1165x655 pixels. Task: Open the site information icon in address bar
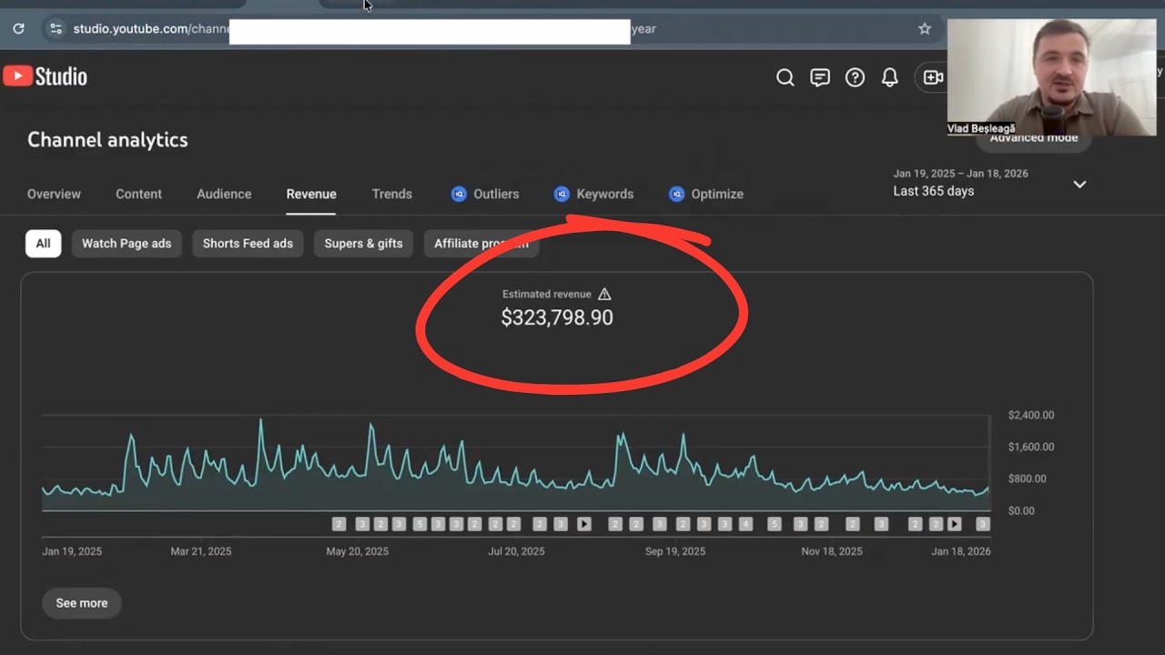coord(56,29)
